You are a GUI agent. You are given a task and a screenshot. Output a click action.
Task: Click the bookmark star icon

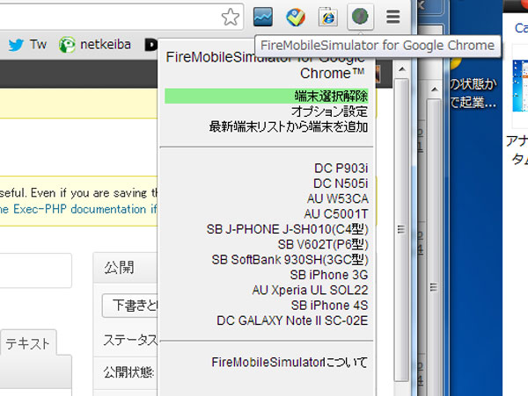click(231, 17)
